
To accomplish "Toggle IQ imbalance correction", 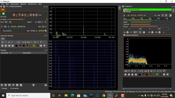I will (x=10, y=22).
